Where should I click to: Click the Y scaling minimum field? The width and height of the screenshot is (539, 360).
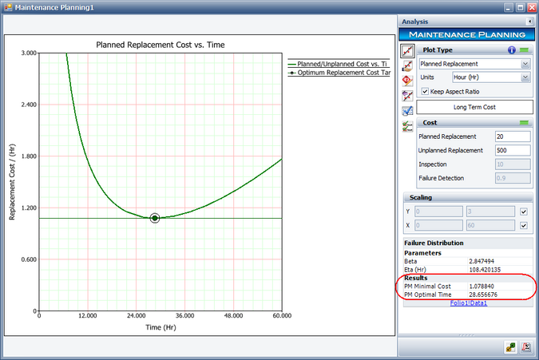[438, 212]
